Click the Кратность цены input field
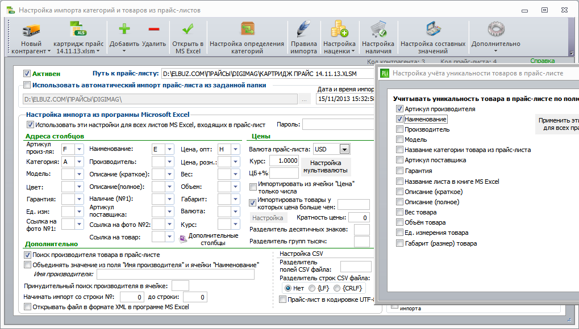 (359, 218)
